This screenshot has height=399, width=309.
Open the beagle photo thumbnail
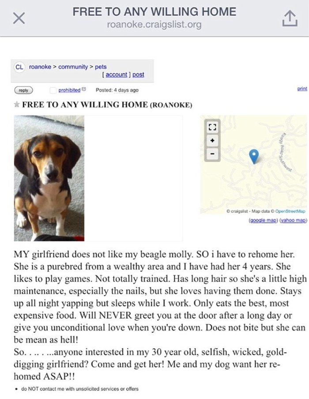49,178
